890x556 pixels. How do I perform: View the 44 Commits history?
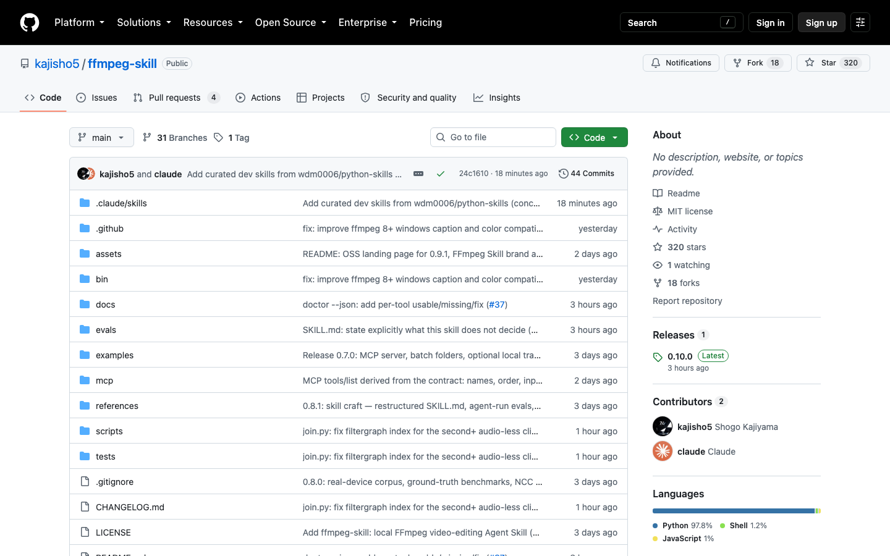tap(587, 174)
